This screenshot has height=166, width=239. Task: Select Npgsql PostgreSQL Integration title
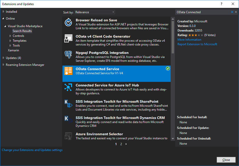point(102,53)
